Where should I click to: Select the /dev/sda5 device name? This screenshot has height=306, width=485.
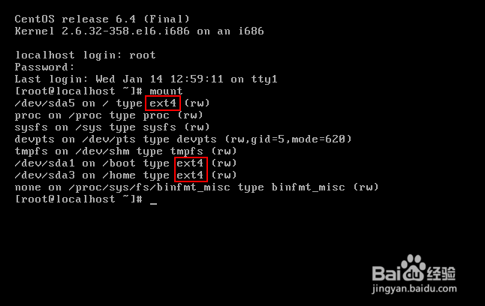coord(45,103)
